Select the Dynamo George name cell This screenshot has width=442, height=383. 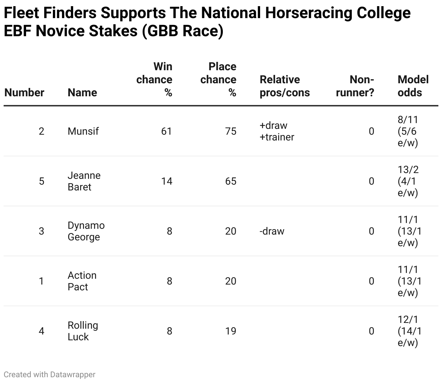pos(86,231)
